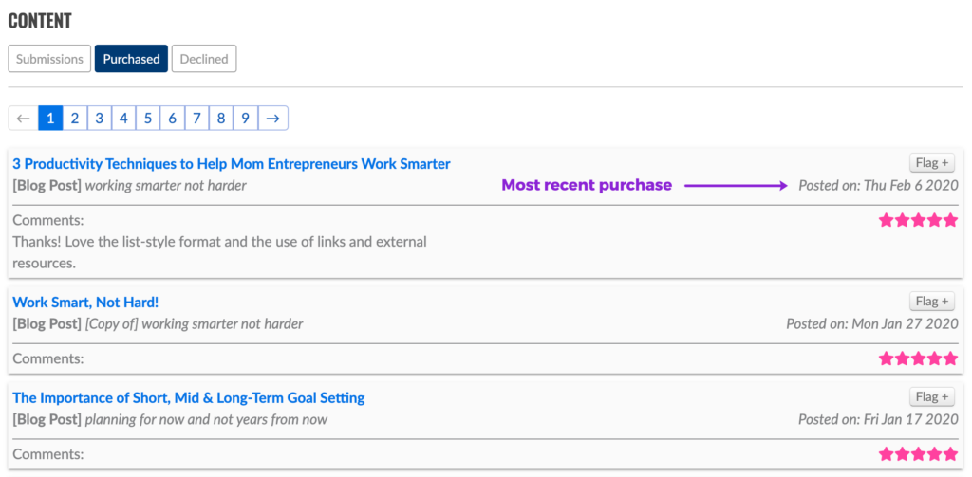Go to next page using right arrow
The width and height of the screenshot is (972, 477).
point(272,119)
